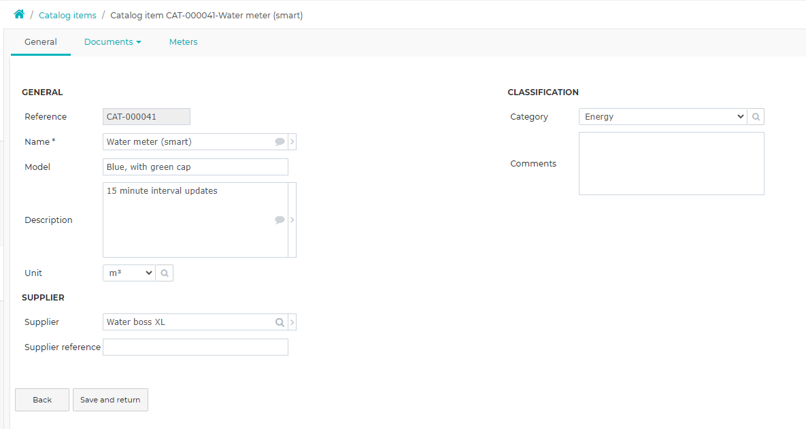Open the Unit m³ dropdown
Image resolution: width=806 pixels, height=429 pixels.
129,273
